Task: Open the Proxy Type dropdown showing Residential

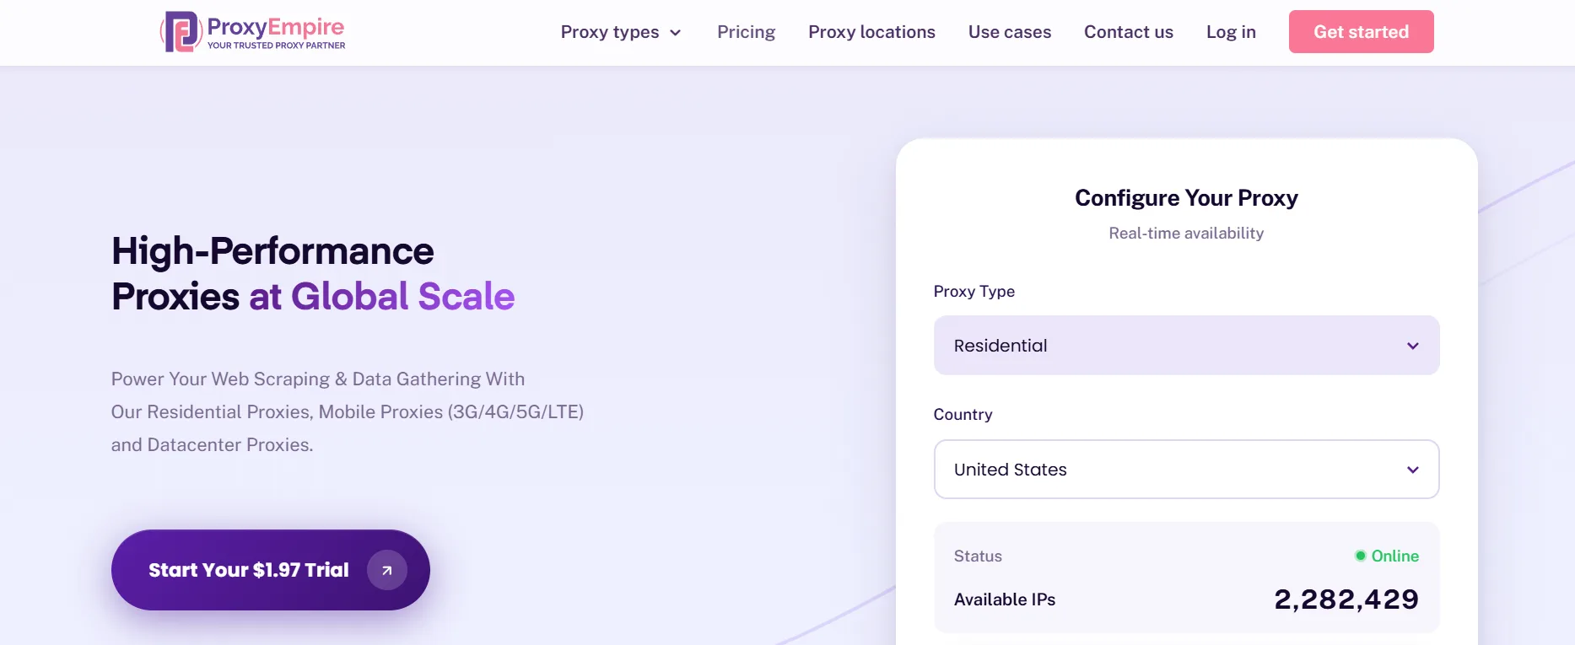Action: tap(1186, 345)
